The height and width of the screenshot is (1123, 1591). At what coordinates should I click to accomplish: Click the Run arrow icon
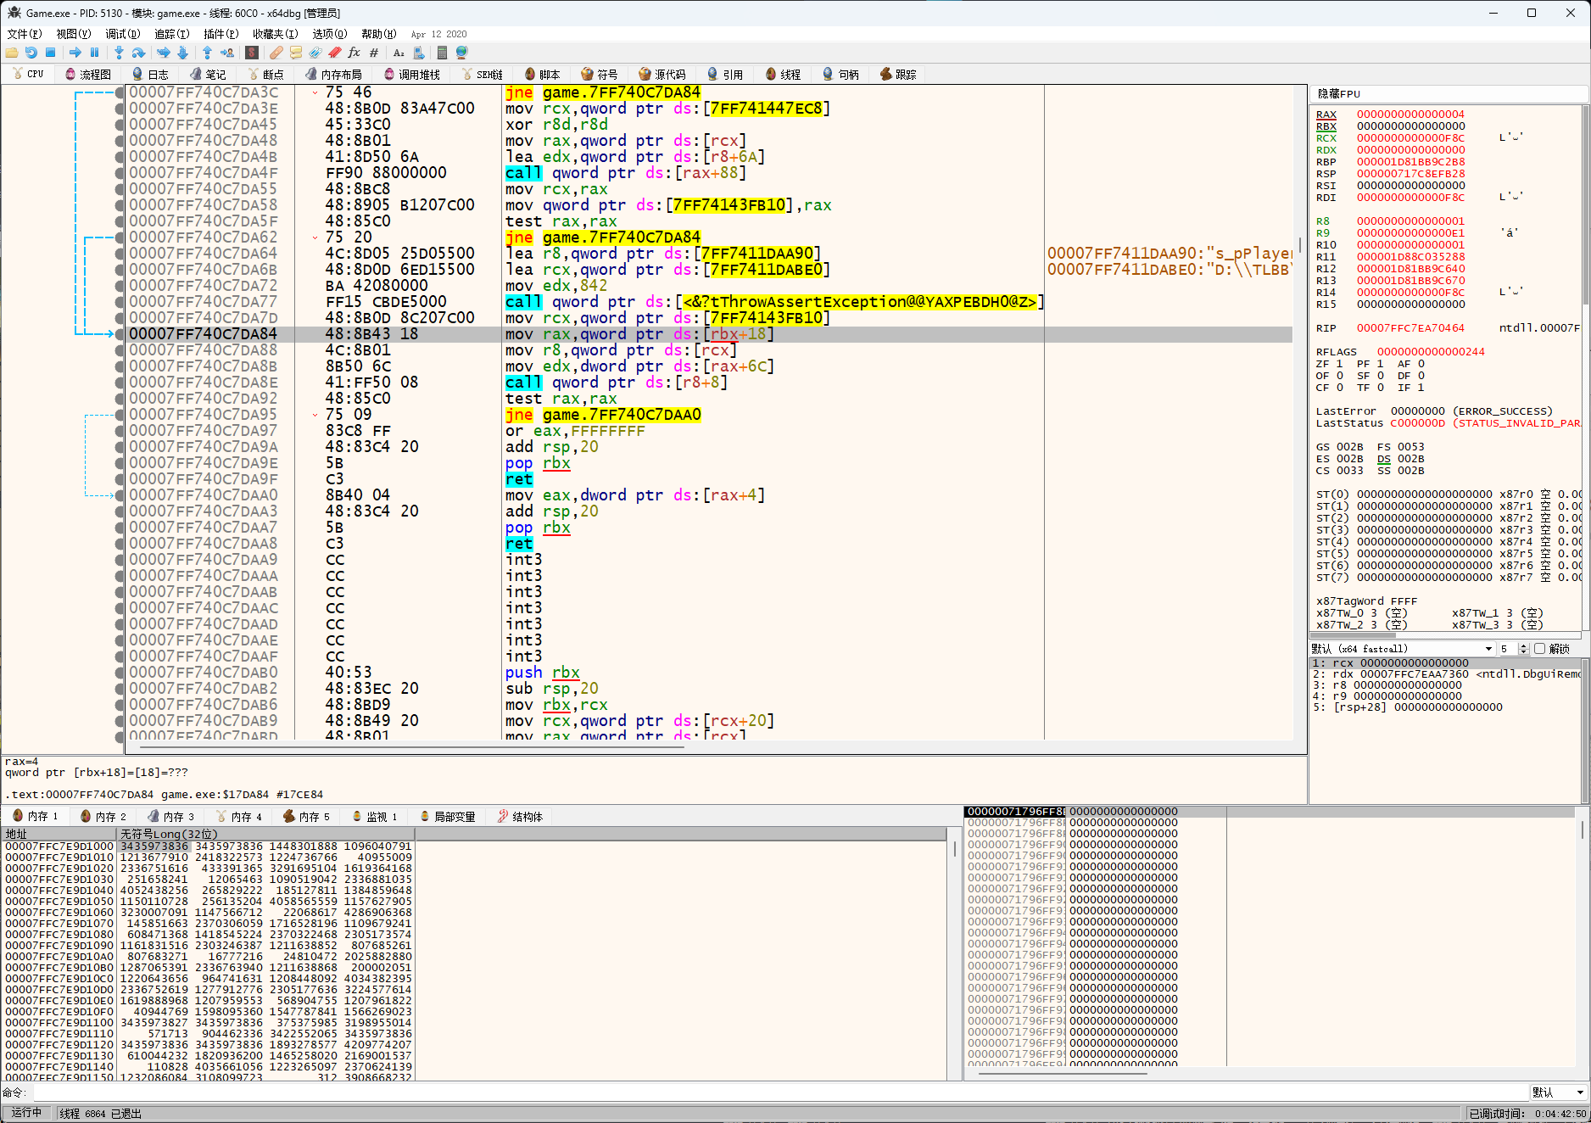pyautogui.click(x=75, y=53)
